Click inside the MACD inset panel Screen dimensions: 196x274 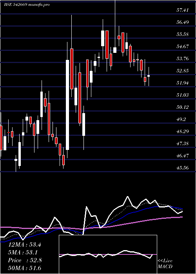click(x=108, y=254)
